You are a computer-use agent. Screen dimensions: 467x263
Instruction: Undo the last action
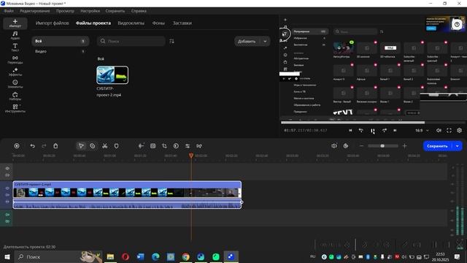(x=32, y=146)
